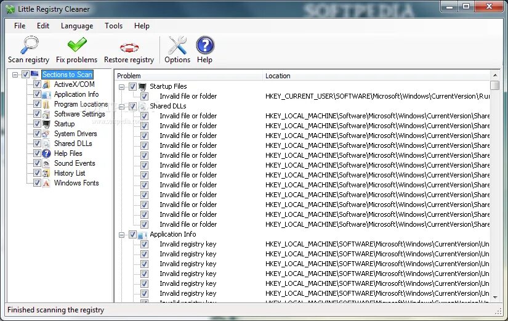Click the ActiveX/COM section icon

tap(46, 84)
